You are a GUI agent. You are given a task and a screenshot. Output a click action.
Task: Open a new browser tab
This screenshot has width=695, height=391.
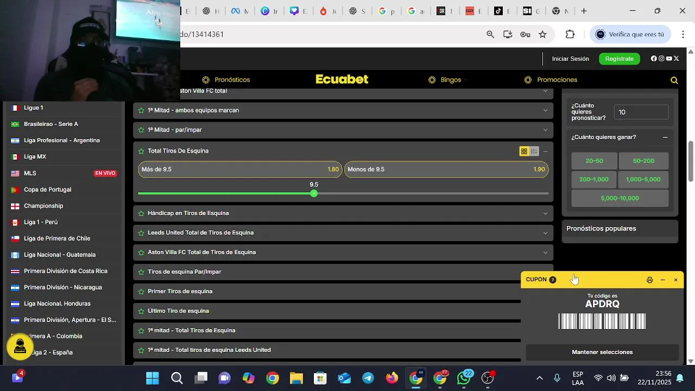tap(584, 11)
